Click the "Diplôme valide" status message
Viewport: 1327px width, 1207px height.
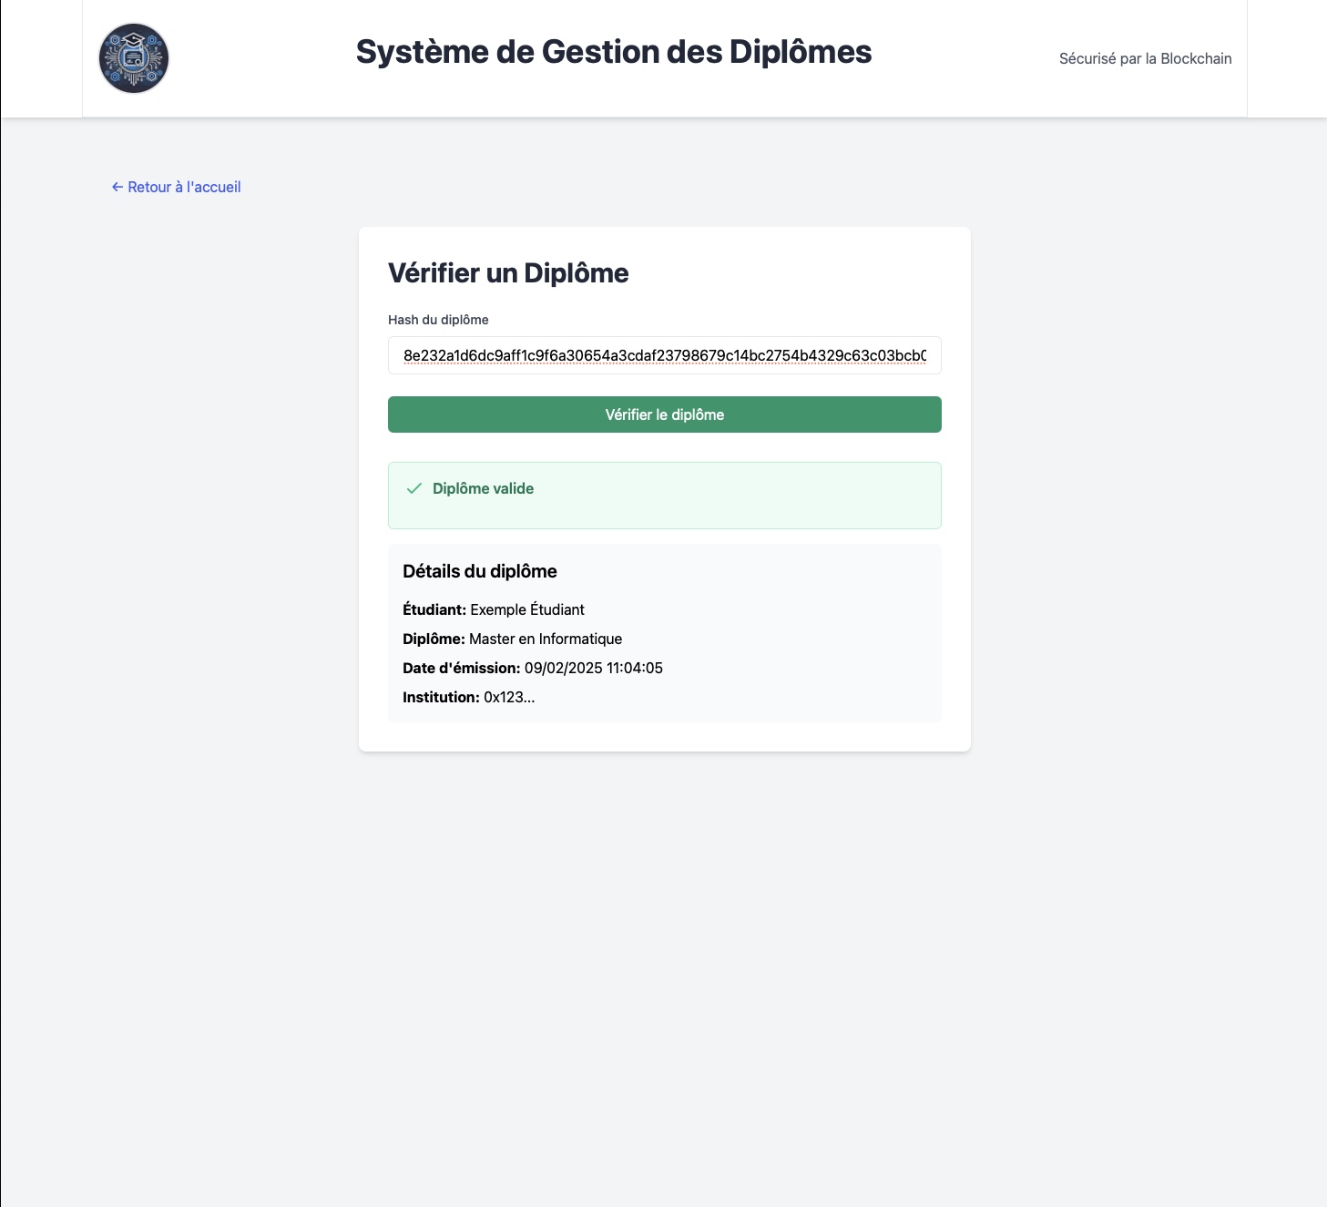[483, 488]
